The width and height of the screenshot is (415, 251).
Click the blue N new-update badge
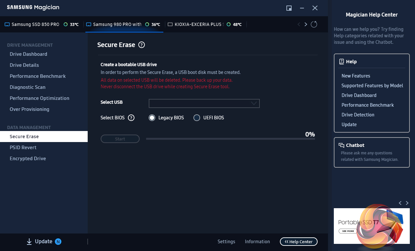click(x=58, y=242)
